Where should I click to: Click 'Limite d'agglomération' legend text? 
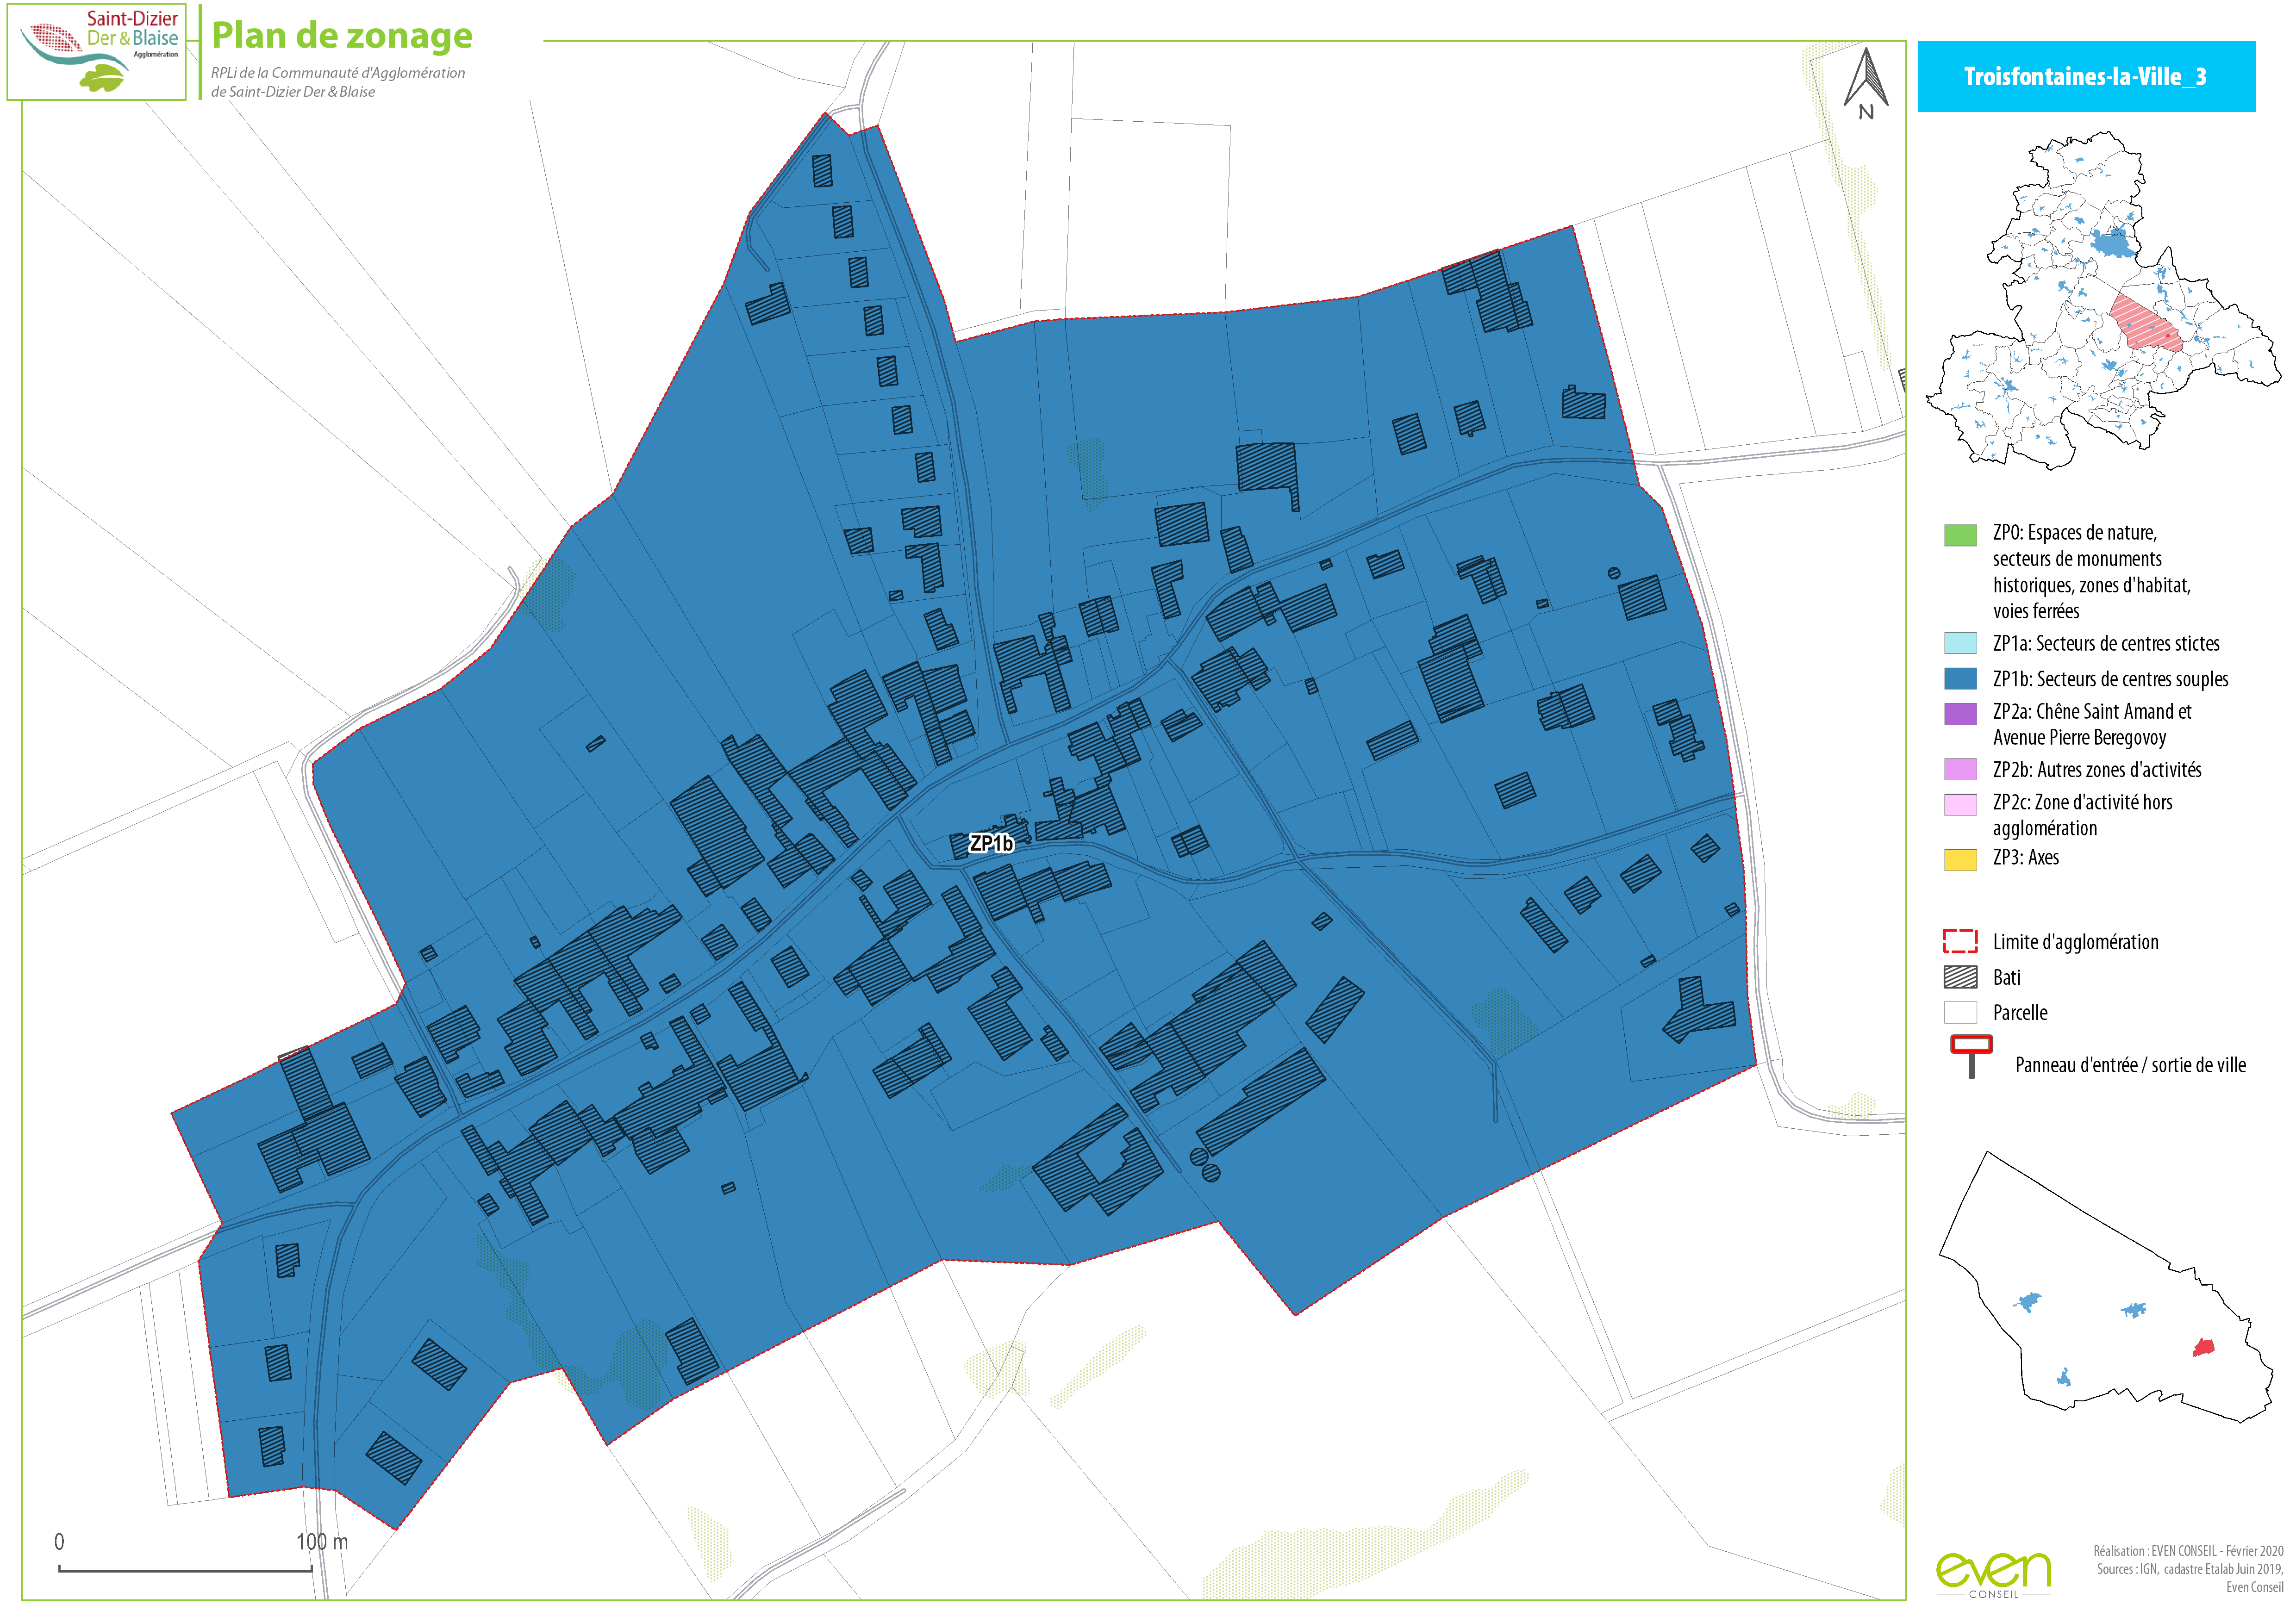pos(2075,942)
